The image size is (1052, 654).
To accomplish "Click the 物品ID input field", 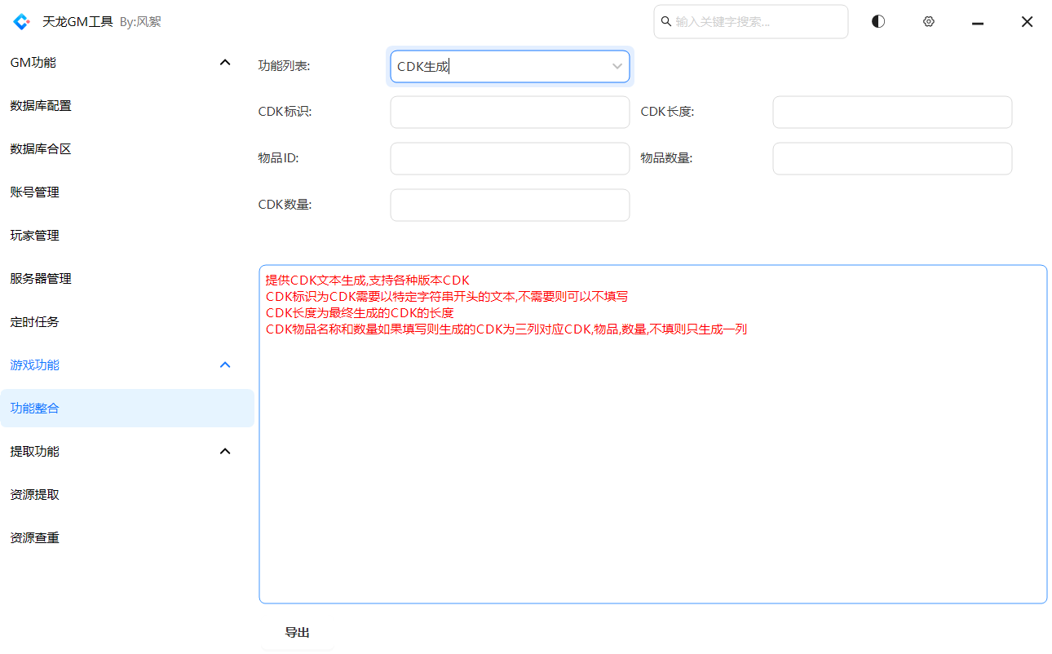I will 510,159.
